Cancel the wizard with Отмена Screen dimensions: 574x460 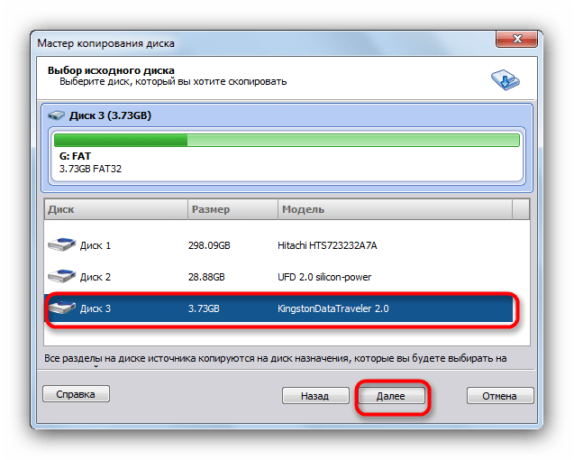pos(500,396)
